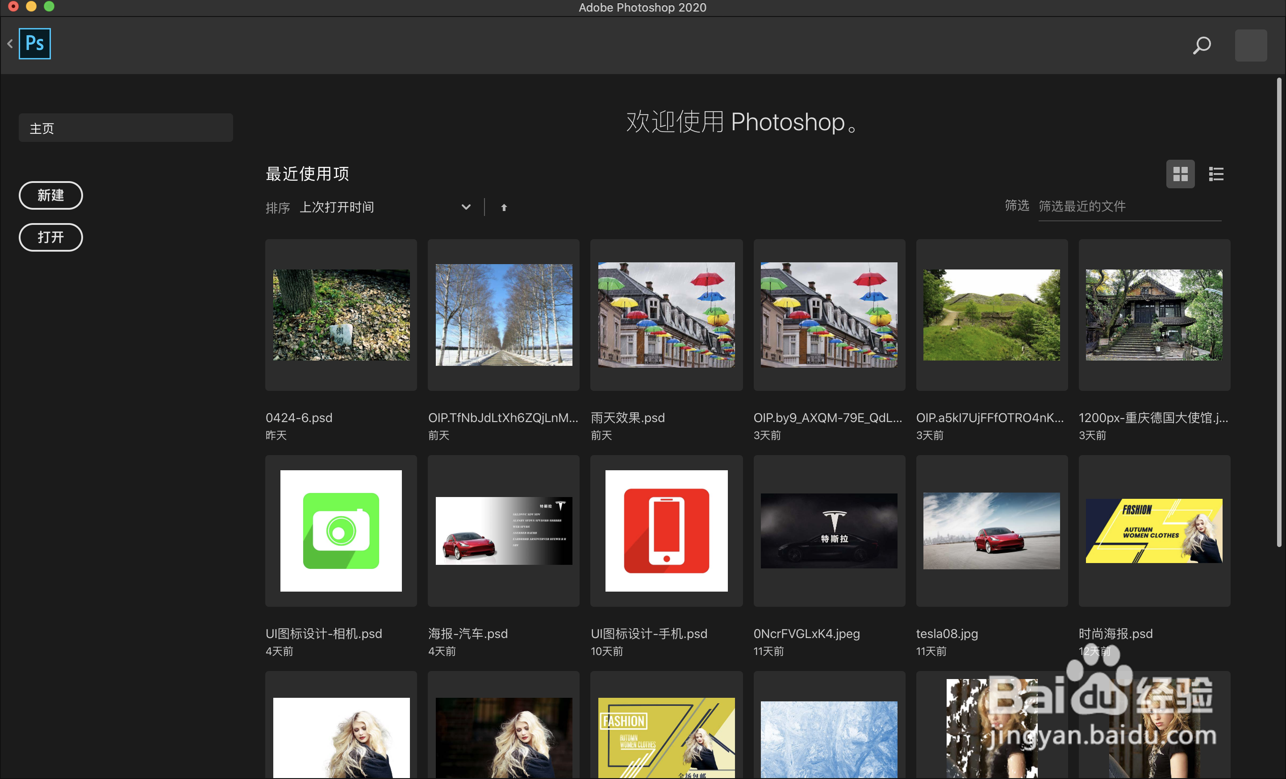This screenshot has height=779, width=1286.
Task: Click the vertical scrollbar on the right
Action: tap(1279, 313)
